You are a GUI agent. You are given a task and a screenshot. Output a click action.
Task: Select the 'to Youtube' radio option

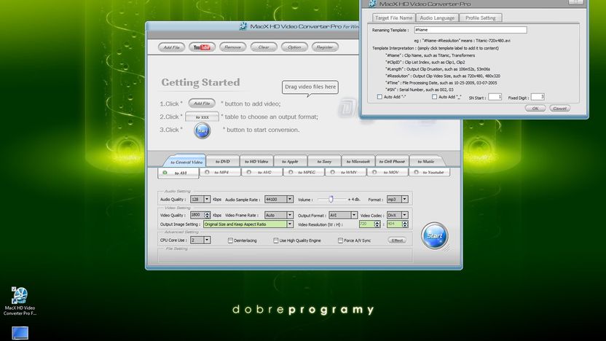(x=416, y=172)
